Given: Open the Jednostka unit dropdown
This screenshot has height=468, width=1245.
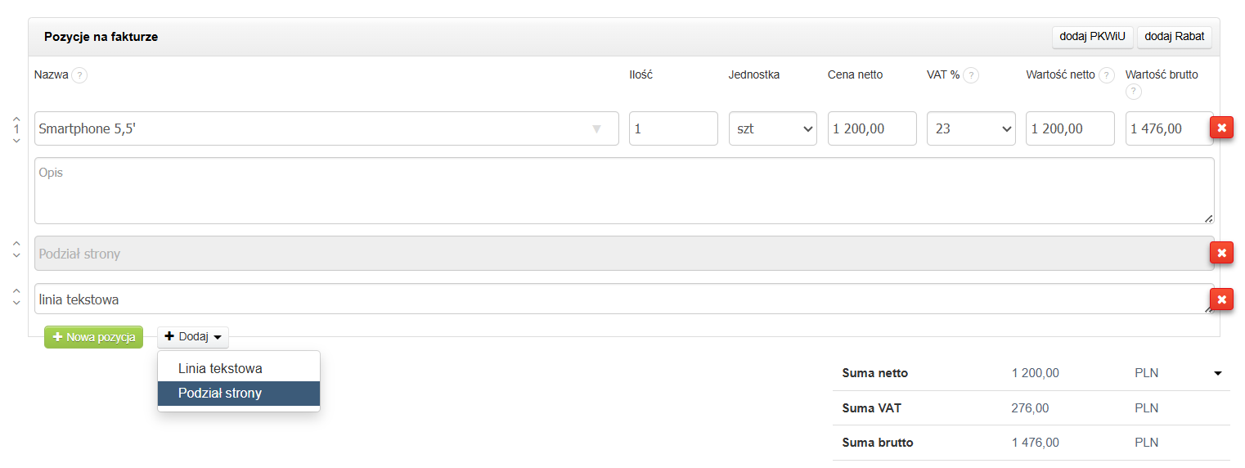Looking at the screenshot, I should 772,128.
